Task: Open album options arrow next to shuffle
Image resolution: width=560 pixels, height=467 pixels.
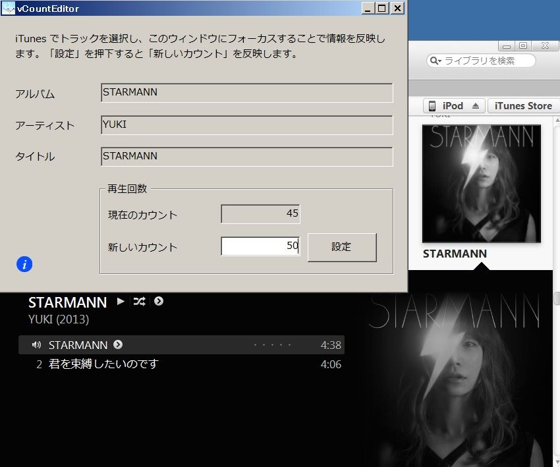Action: [159, 301]
